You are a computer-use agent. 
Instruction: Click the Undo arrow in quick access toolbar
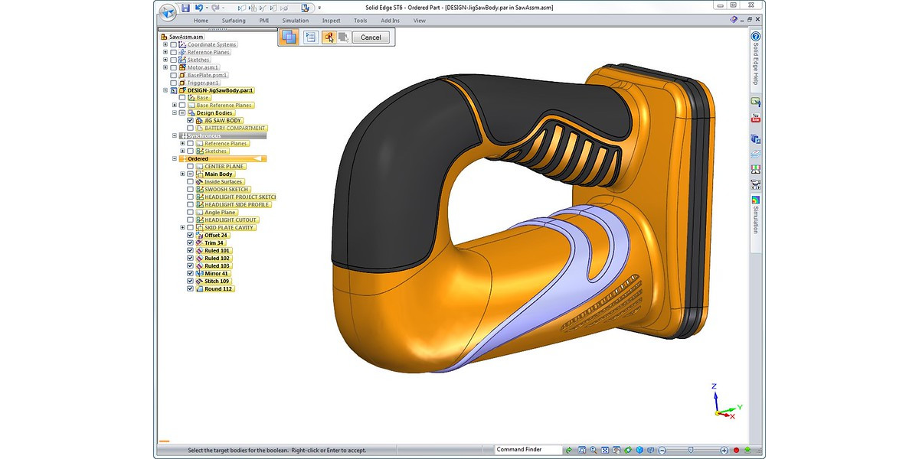198,8
